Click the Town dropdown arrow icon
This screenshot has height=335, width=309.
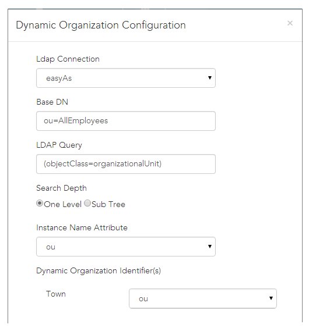click(x=271, y=298)
